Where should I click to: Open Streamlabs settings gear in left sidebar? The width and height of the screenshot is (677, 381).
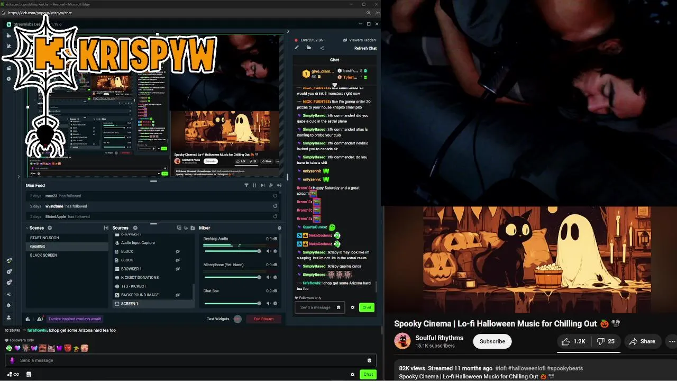(8, 305)
